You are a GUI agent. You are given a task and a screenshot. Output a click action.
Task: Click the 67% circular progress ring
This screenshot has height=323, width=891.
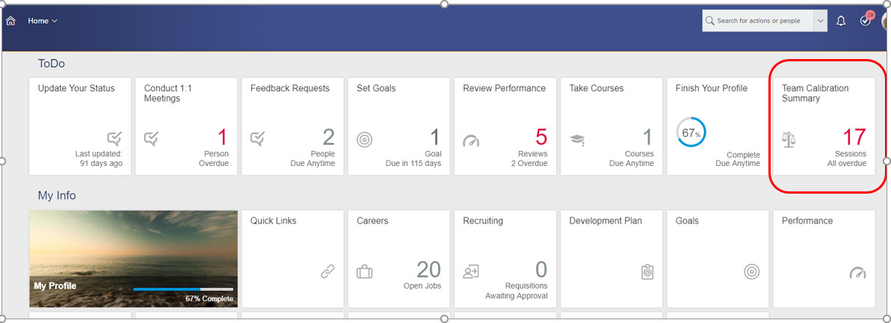point(691,133)
